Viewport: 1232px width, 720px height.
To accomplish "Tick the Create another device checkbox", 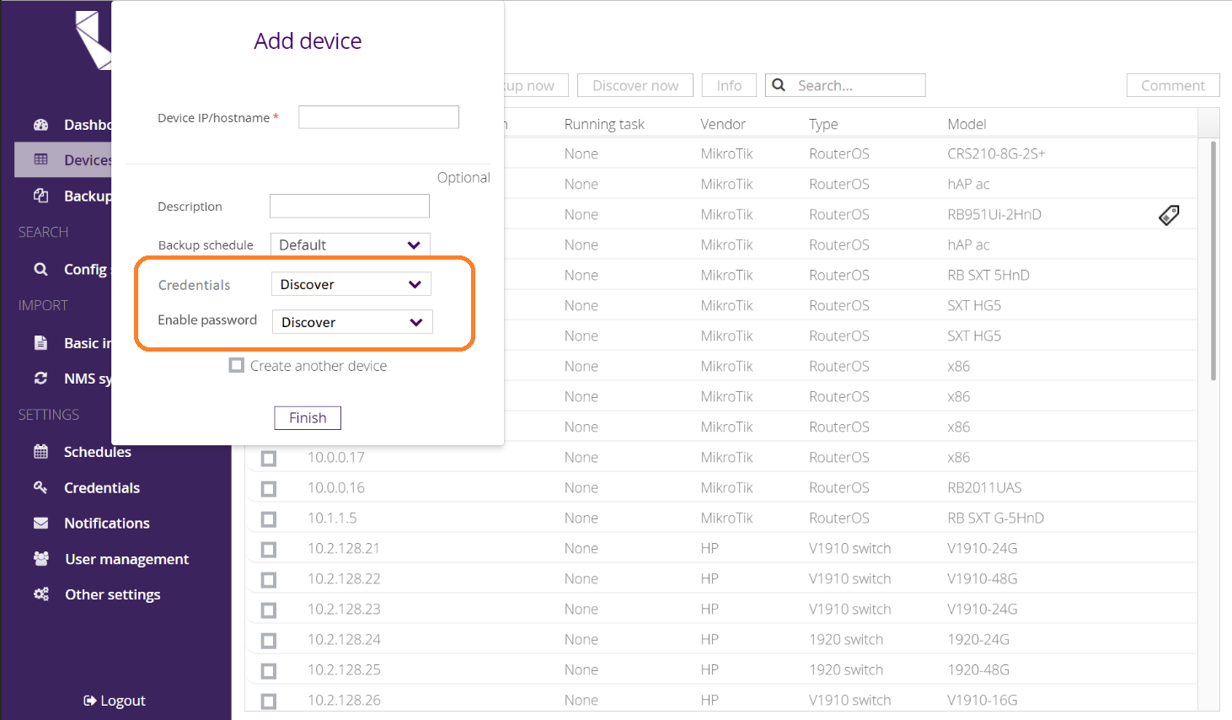I will tap(237, 365).
